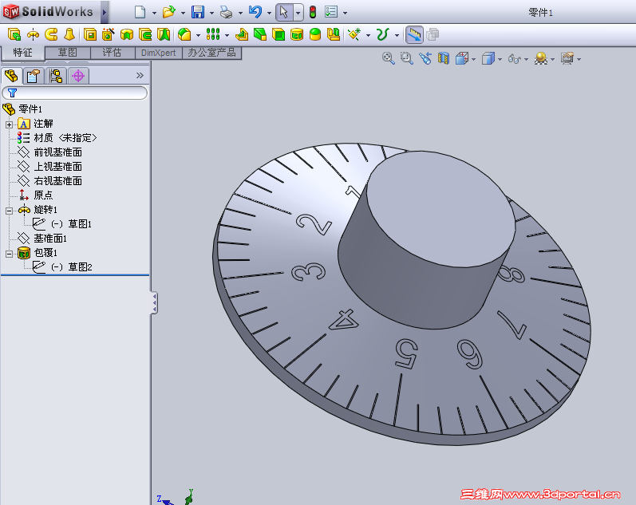Click the Fillet feature icon
The height and width of the screenshot is (505, 636).
184,34
